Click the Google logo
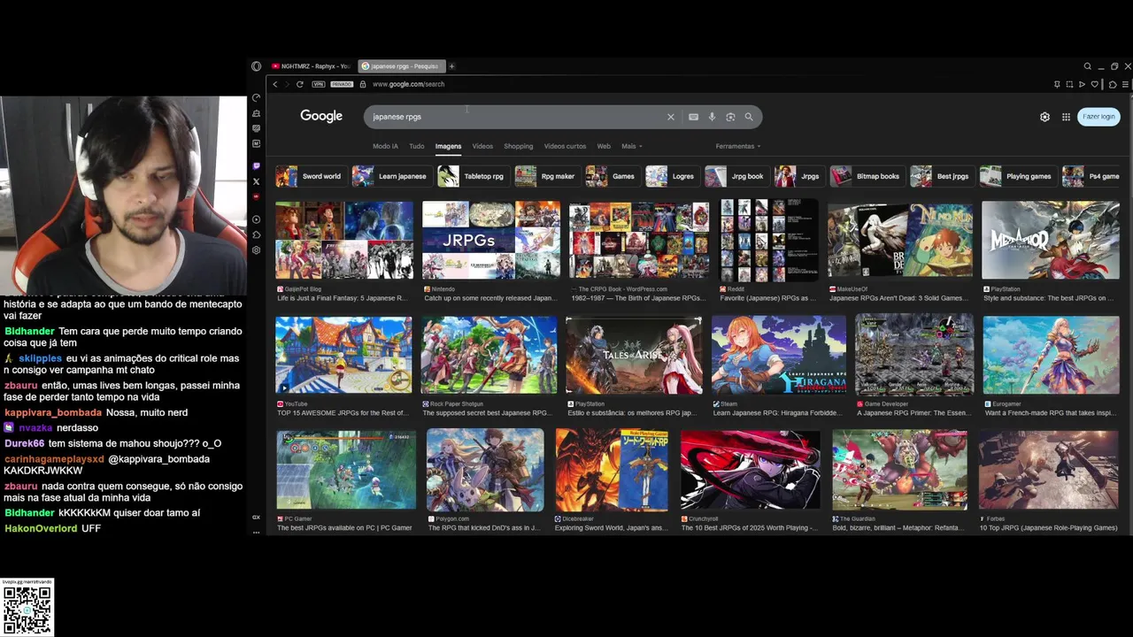The height and width of the screenshot is (637, 1133). pos(321,116)
